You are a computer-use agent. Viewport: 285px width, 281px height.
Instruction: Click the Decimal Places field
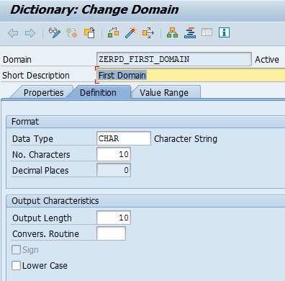pyautogui.click(x=114, y=170)
